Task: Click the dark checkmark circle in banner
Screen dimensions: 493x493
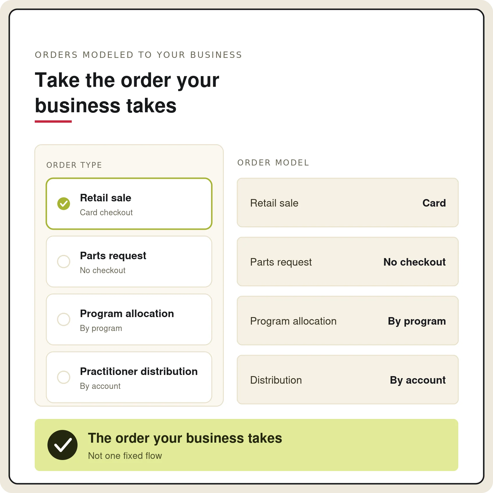Action: tap(62, 445)
